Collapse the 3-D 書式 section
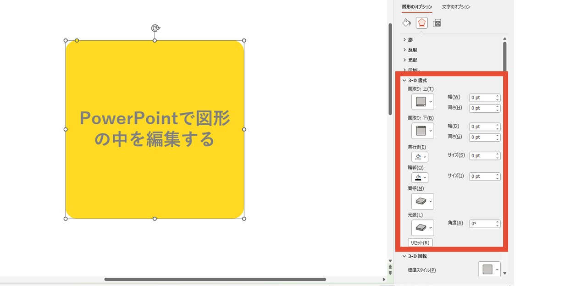 tap(415, 81)
